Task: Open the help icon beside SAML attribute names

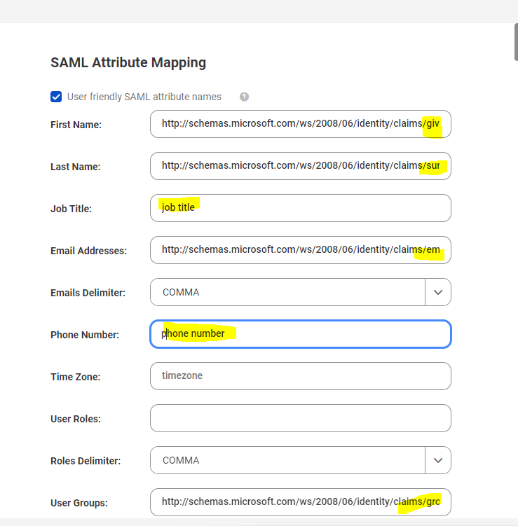Action: (x=244, y=97)
